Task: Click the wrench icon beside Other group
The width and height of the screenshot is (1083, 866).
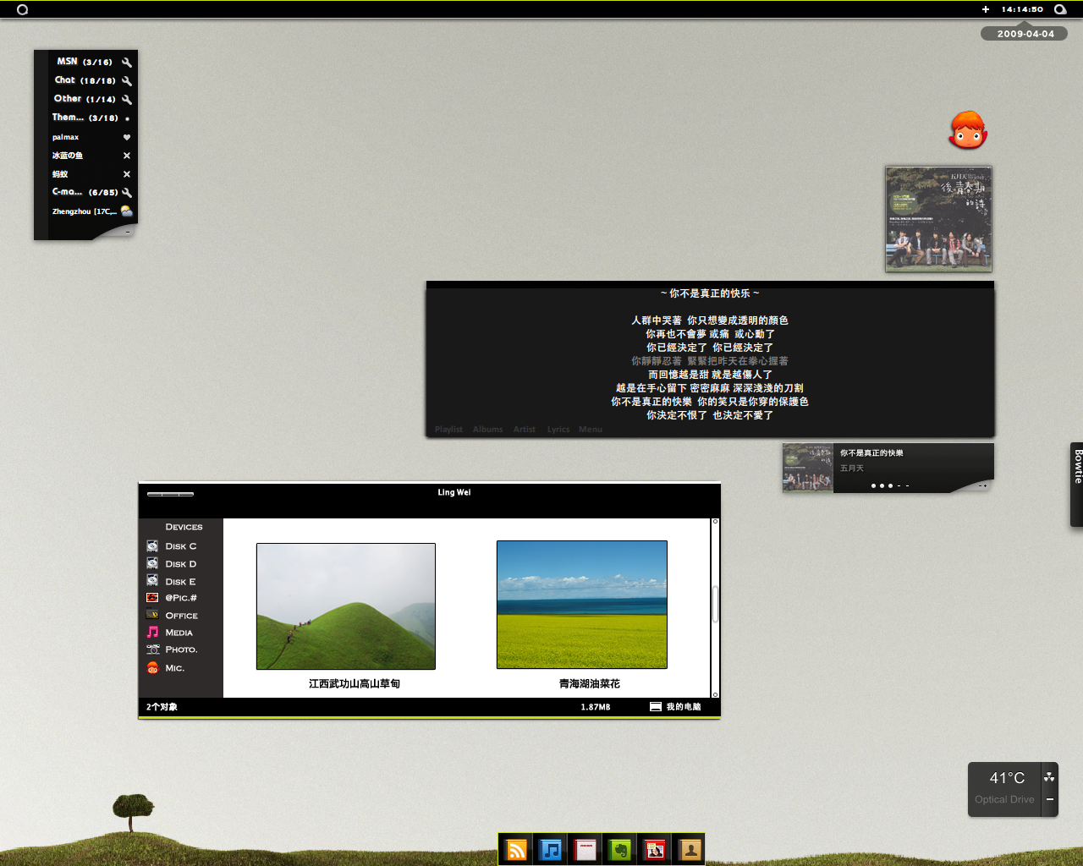Action: tap(127, 99)
